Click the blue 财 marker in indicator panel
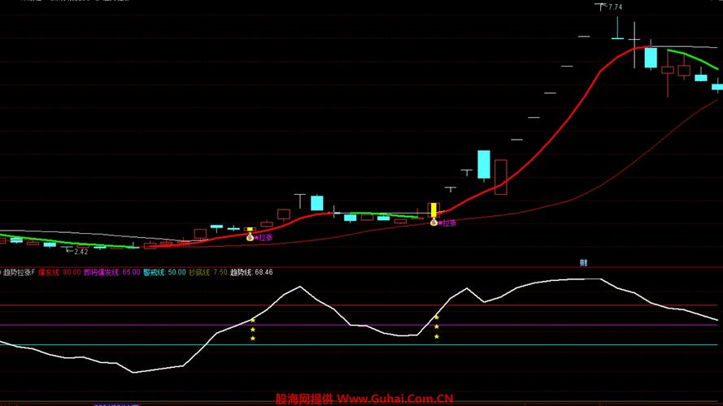The height and width of the screenshot is (406, 723). click(583, 262)
